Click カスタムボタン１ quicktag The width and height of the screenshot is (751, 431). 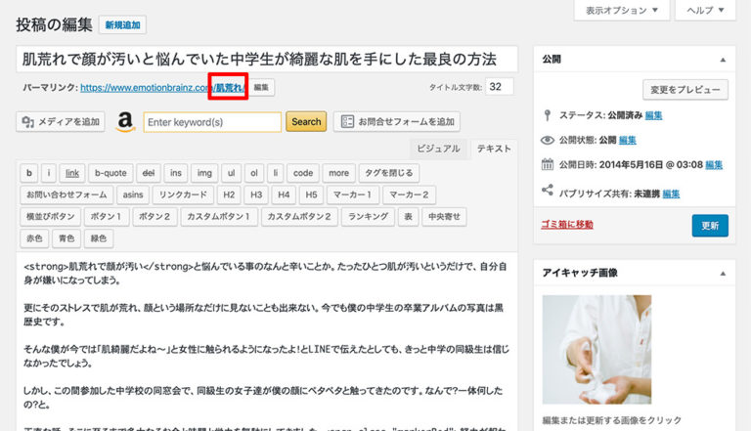(x=219, y=216)
